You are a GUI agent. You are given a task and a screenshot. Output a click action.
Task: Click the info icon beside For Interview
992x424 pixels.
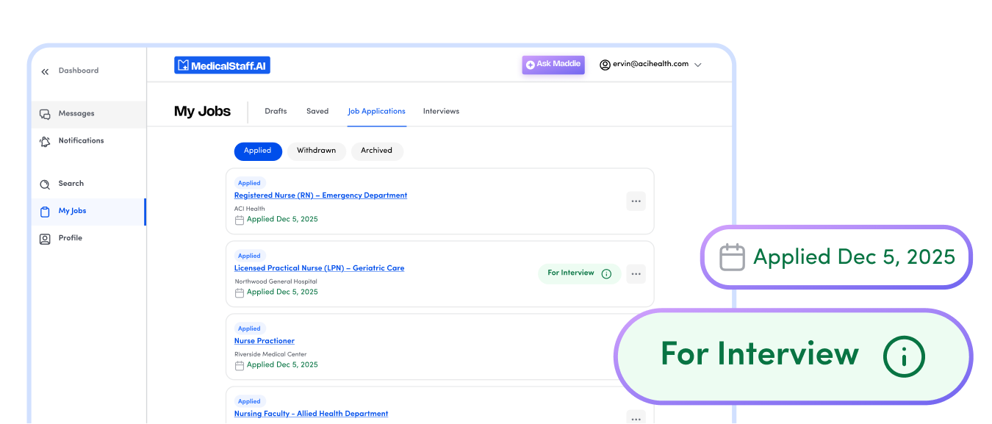606,273
